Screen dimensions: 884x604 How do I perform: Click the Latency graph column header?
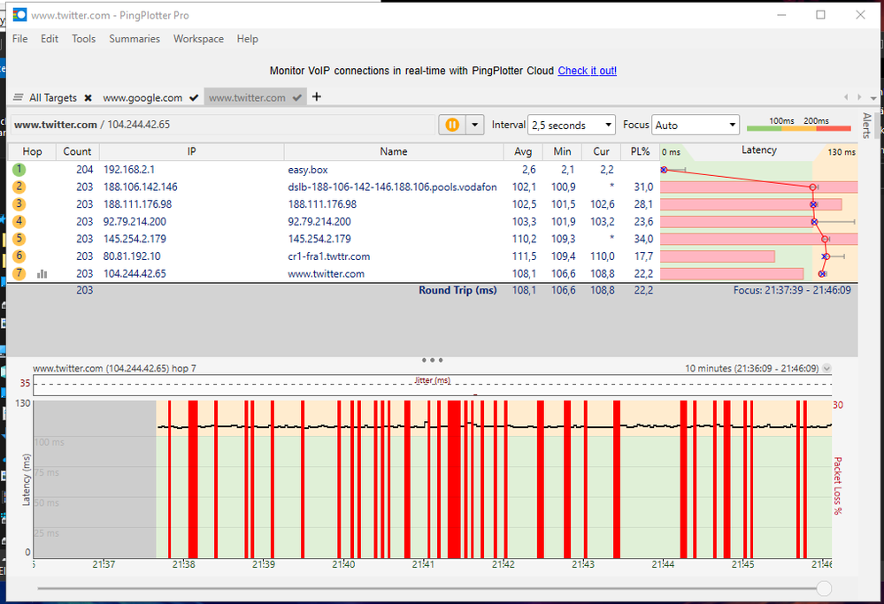click(x=758, y=151)
